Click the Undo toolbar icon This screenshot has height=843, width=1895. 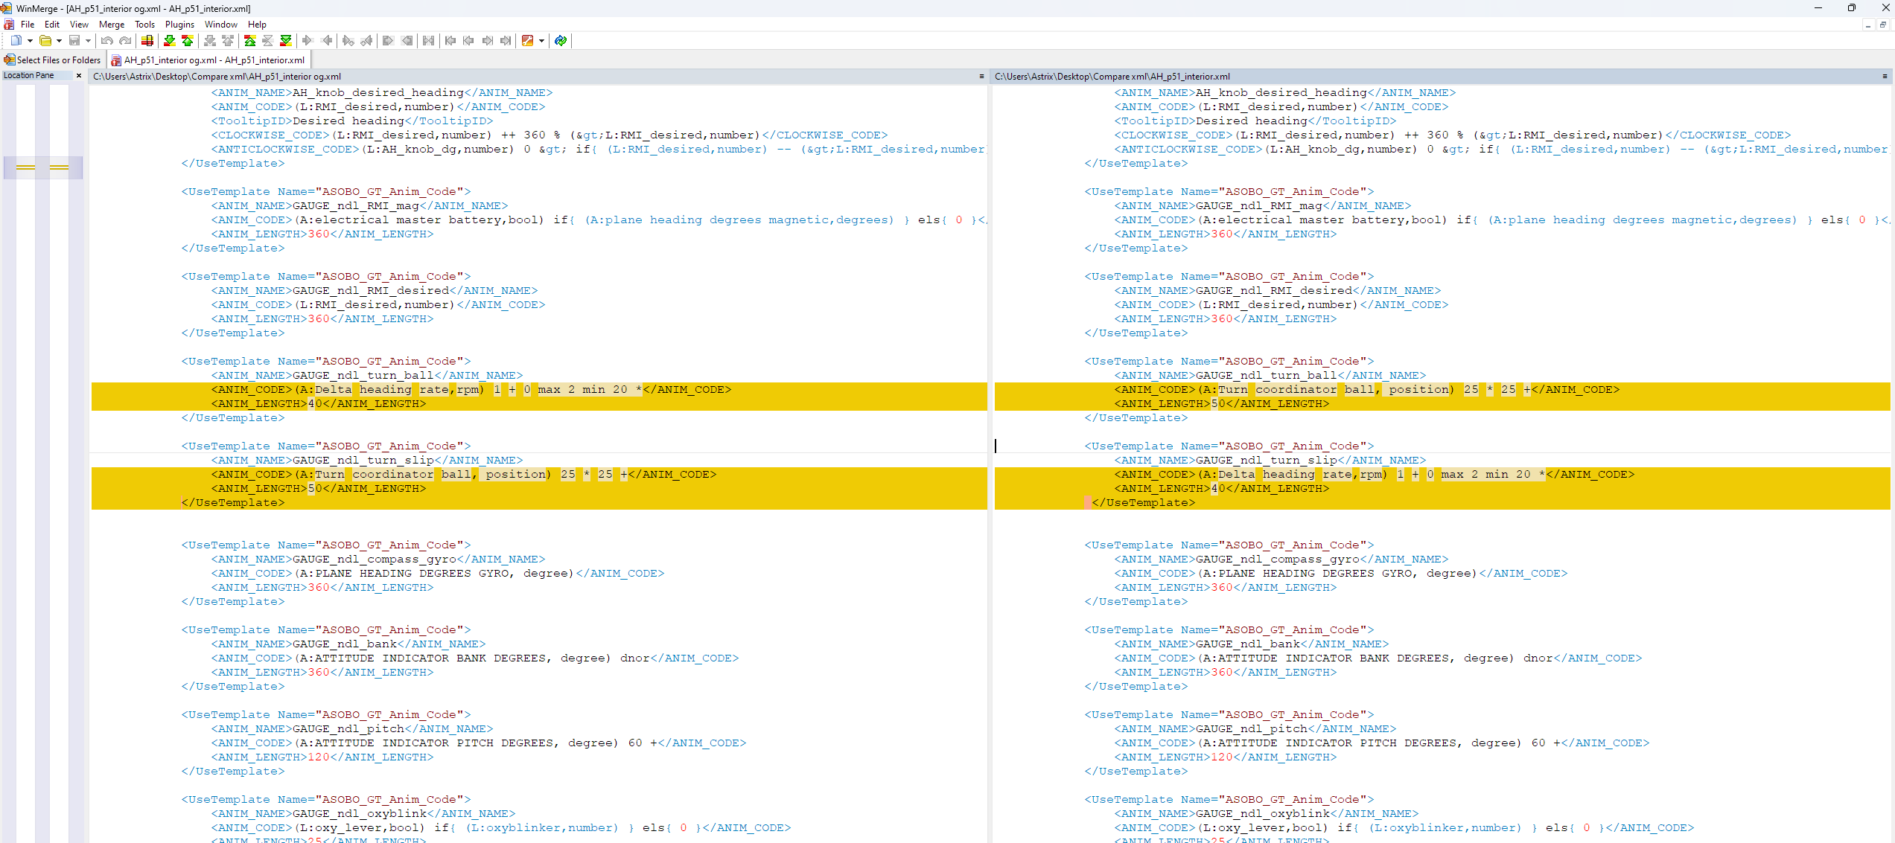pos(107,41)
